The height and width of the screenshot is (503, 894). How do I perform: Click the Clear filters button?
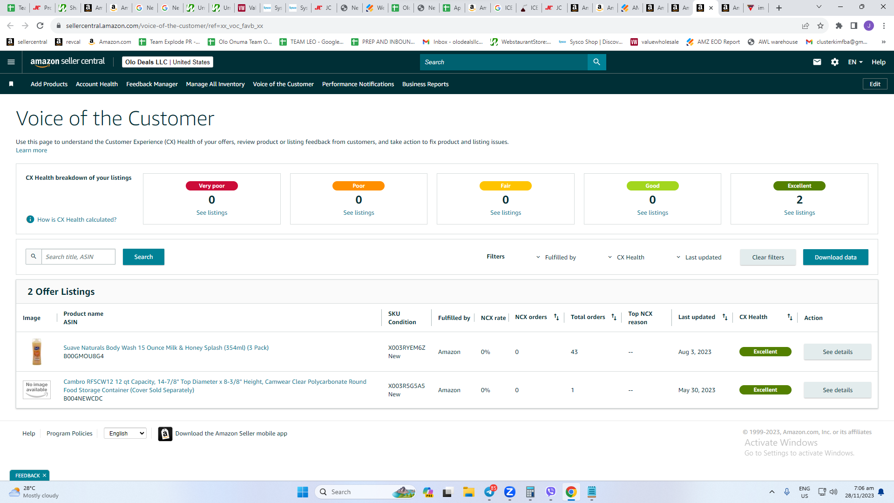[x=768, y=257]
